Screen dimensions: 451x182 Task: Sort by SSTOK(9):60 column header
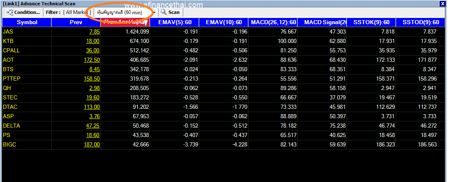pos(371,22)
